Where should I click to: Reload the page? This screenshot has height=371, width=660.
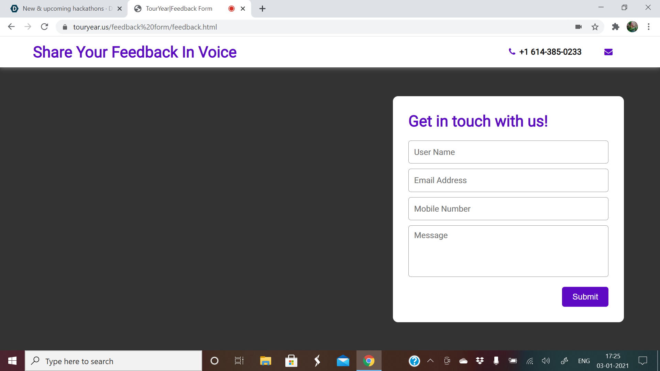(44, 27)
